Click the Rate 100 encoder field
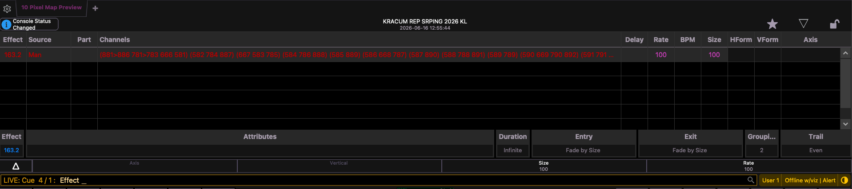 pyautogui.click(x=748, y=166)
